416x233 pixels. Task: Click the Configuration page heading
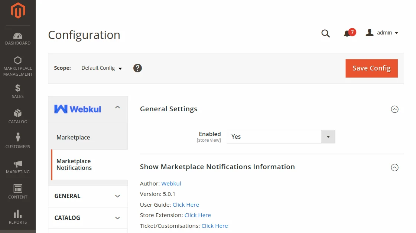(84, 35)
